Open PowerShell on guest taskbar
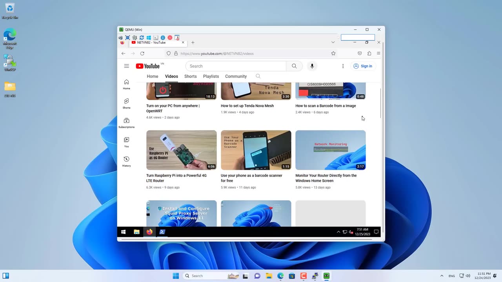502x282 pixels. point(162,232)
